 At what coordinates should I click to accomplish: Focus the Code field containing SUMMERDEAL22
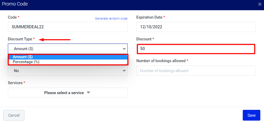pyautogui.click(x=68, y=27)
